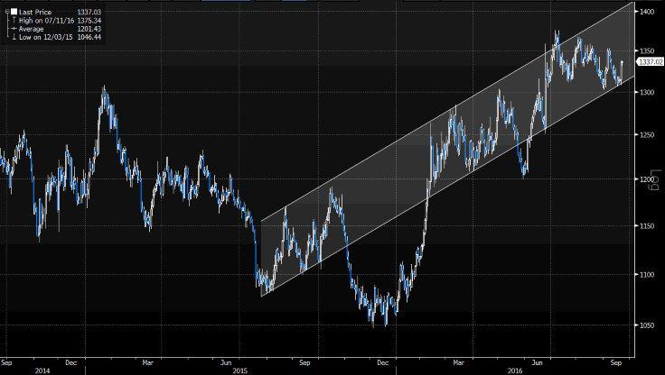Click the white Last Price color swatch
The image size is (665, 375).
(14, 10)
